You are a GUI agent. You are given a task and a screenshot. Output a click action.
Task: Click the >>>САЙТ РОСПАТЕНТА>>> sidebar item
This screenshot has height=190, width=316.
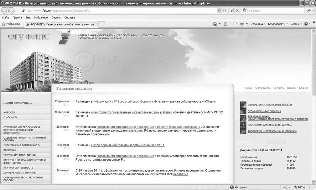coord(18,103)
